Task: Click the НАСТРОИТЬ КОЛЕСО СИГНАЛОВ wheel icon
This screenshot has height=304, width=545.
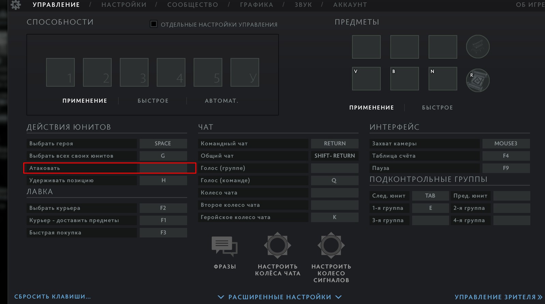Action: point(331,245)
